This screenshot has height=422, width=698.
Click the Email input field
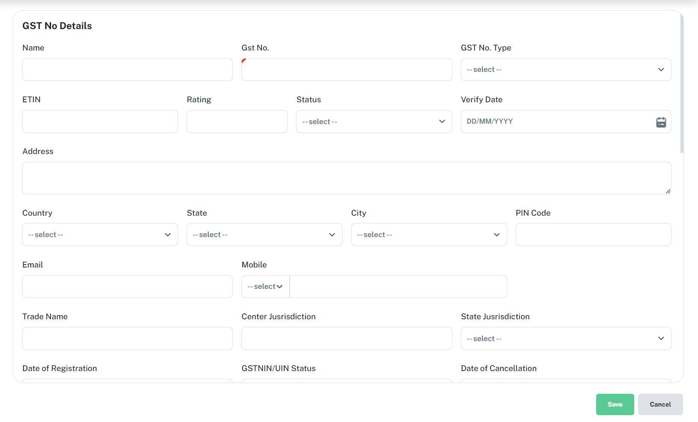[x=127, y=287]
